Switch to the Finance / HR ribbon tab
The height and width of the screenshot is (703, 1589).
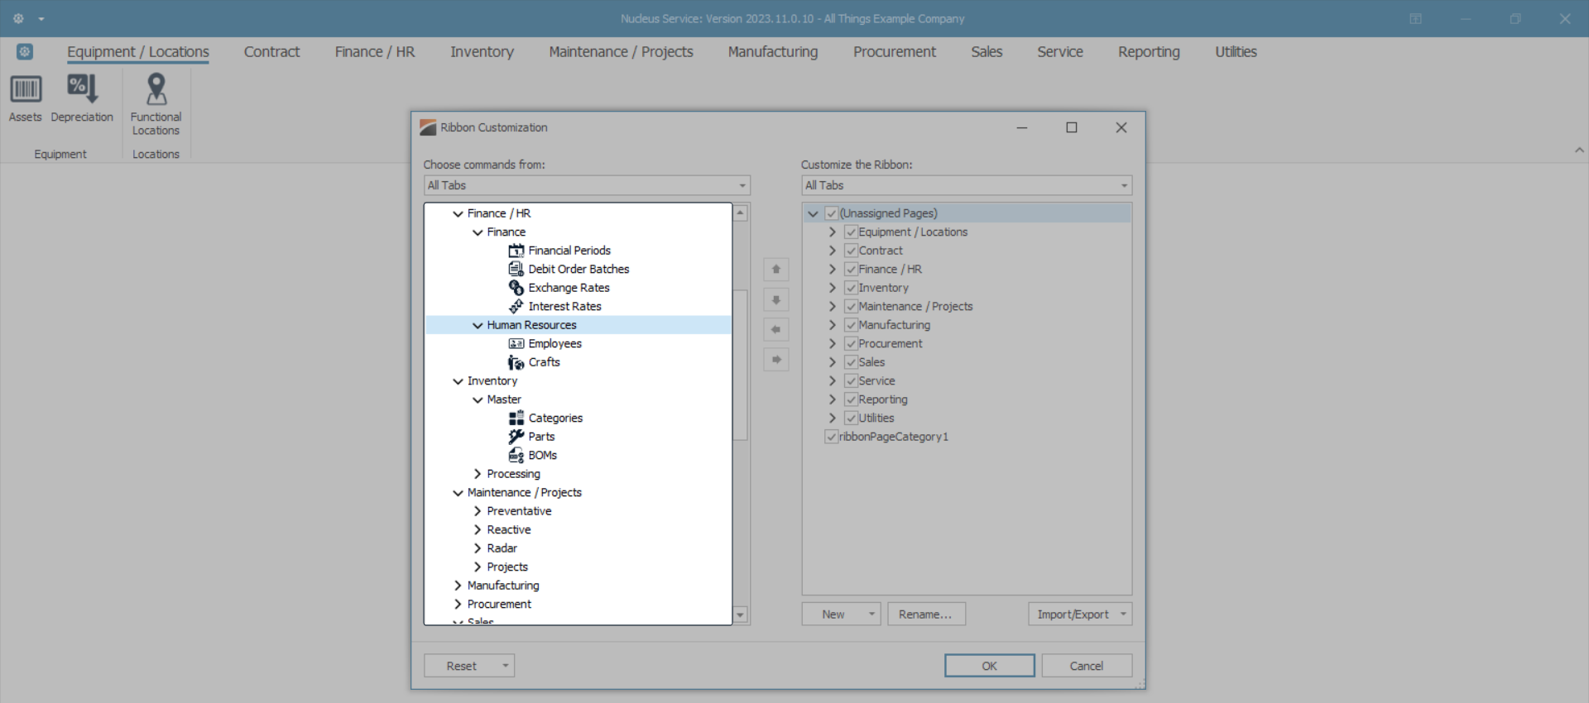pyautogui.click(x=375, y=52)
